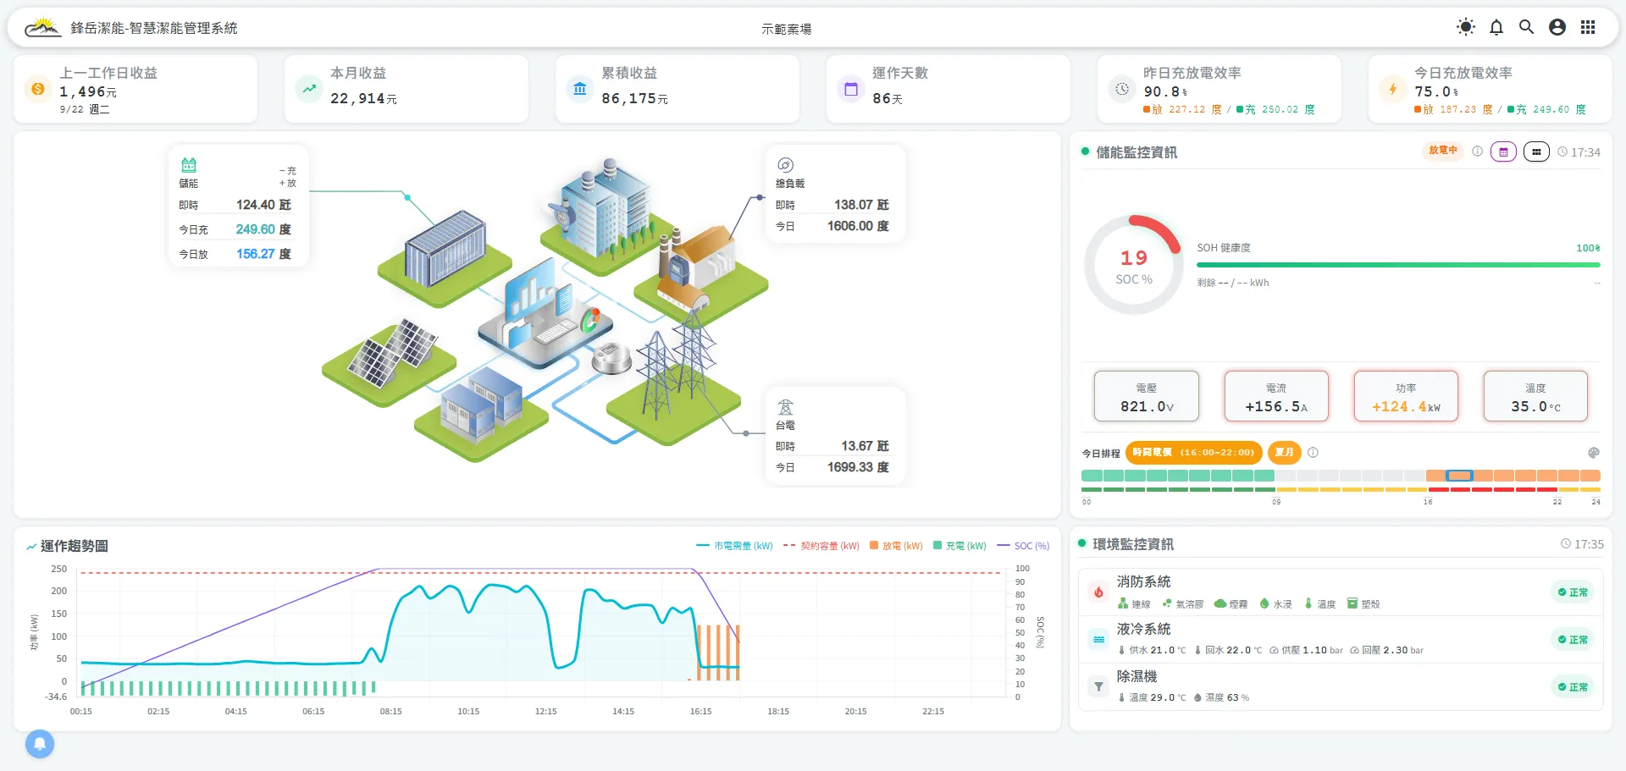1626x771 pixels.
Task: Click the SOC 19% gauge ring
Action: click(x=1134, y=265)
